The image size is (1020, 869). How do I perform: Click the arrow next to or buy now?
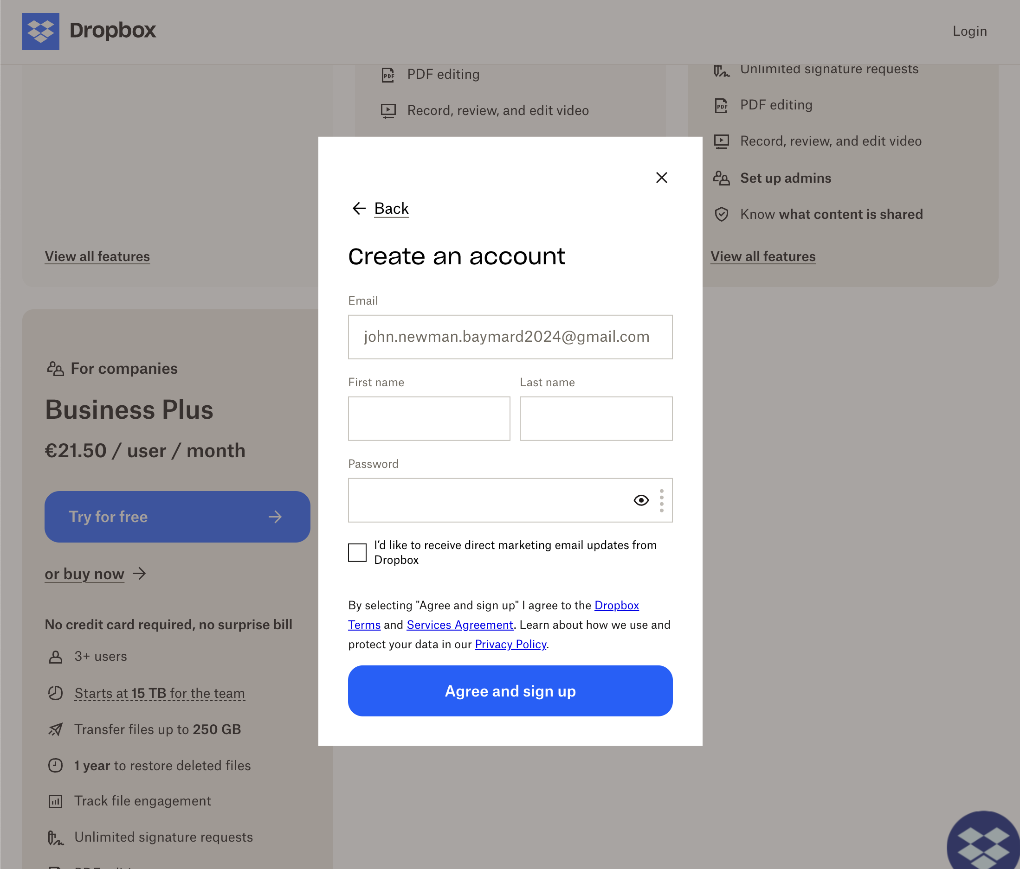(x=140, y=574)
